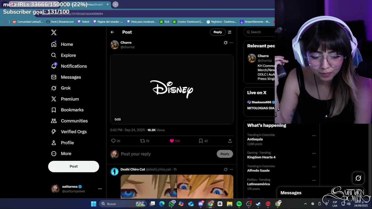Open more options for Latinoamérica trend
This screenshot has height=209, width=372.
click(314, 180)
